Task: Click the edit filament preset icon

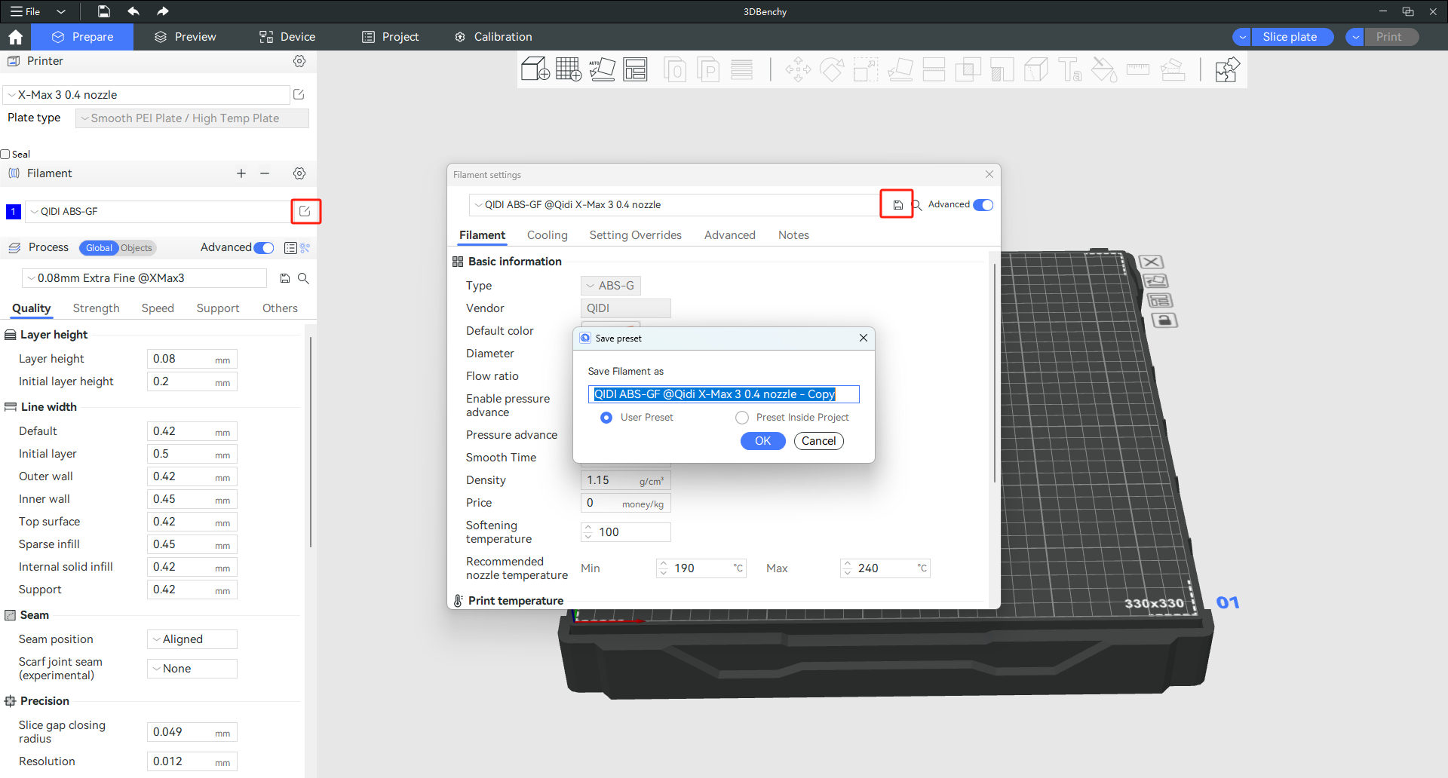Action: point(305,212)
